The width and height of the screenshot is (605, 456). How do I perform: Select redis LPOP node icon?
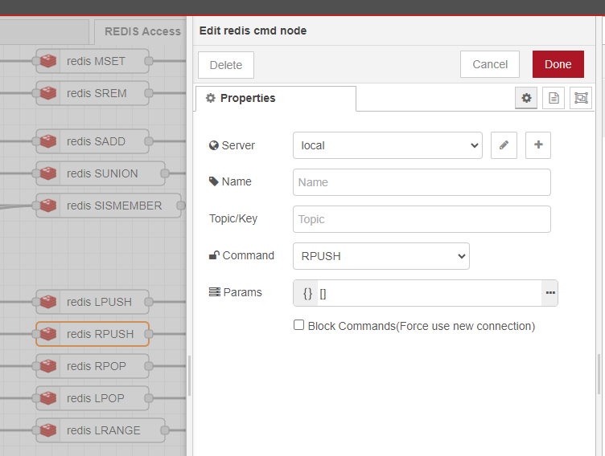pyautogui.click(x=48, y=398)
